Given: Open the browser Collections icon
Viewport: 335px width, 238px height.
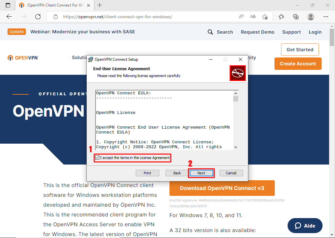Looking at the screenshot, I should [x=296, y=17].
